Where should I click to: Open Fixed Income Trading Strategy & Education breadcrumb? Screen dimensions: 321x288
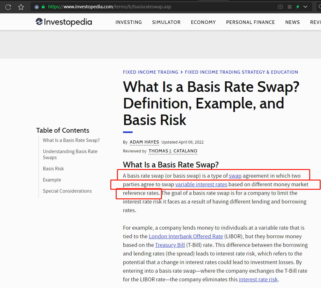[x=241, y=72]
